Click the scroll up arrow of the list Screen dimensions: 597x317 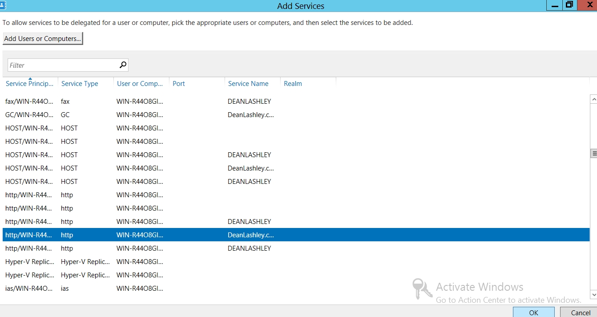(593, 99)
